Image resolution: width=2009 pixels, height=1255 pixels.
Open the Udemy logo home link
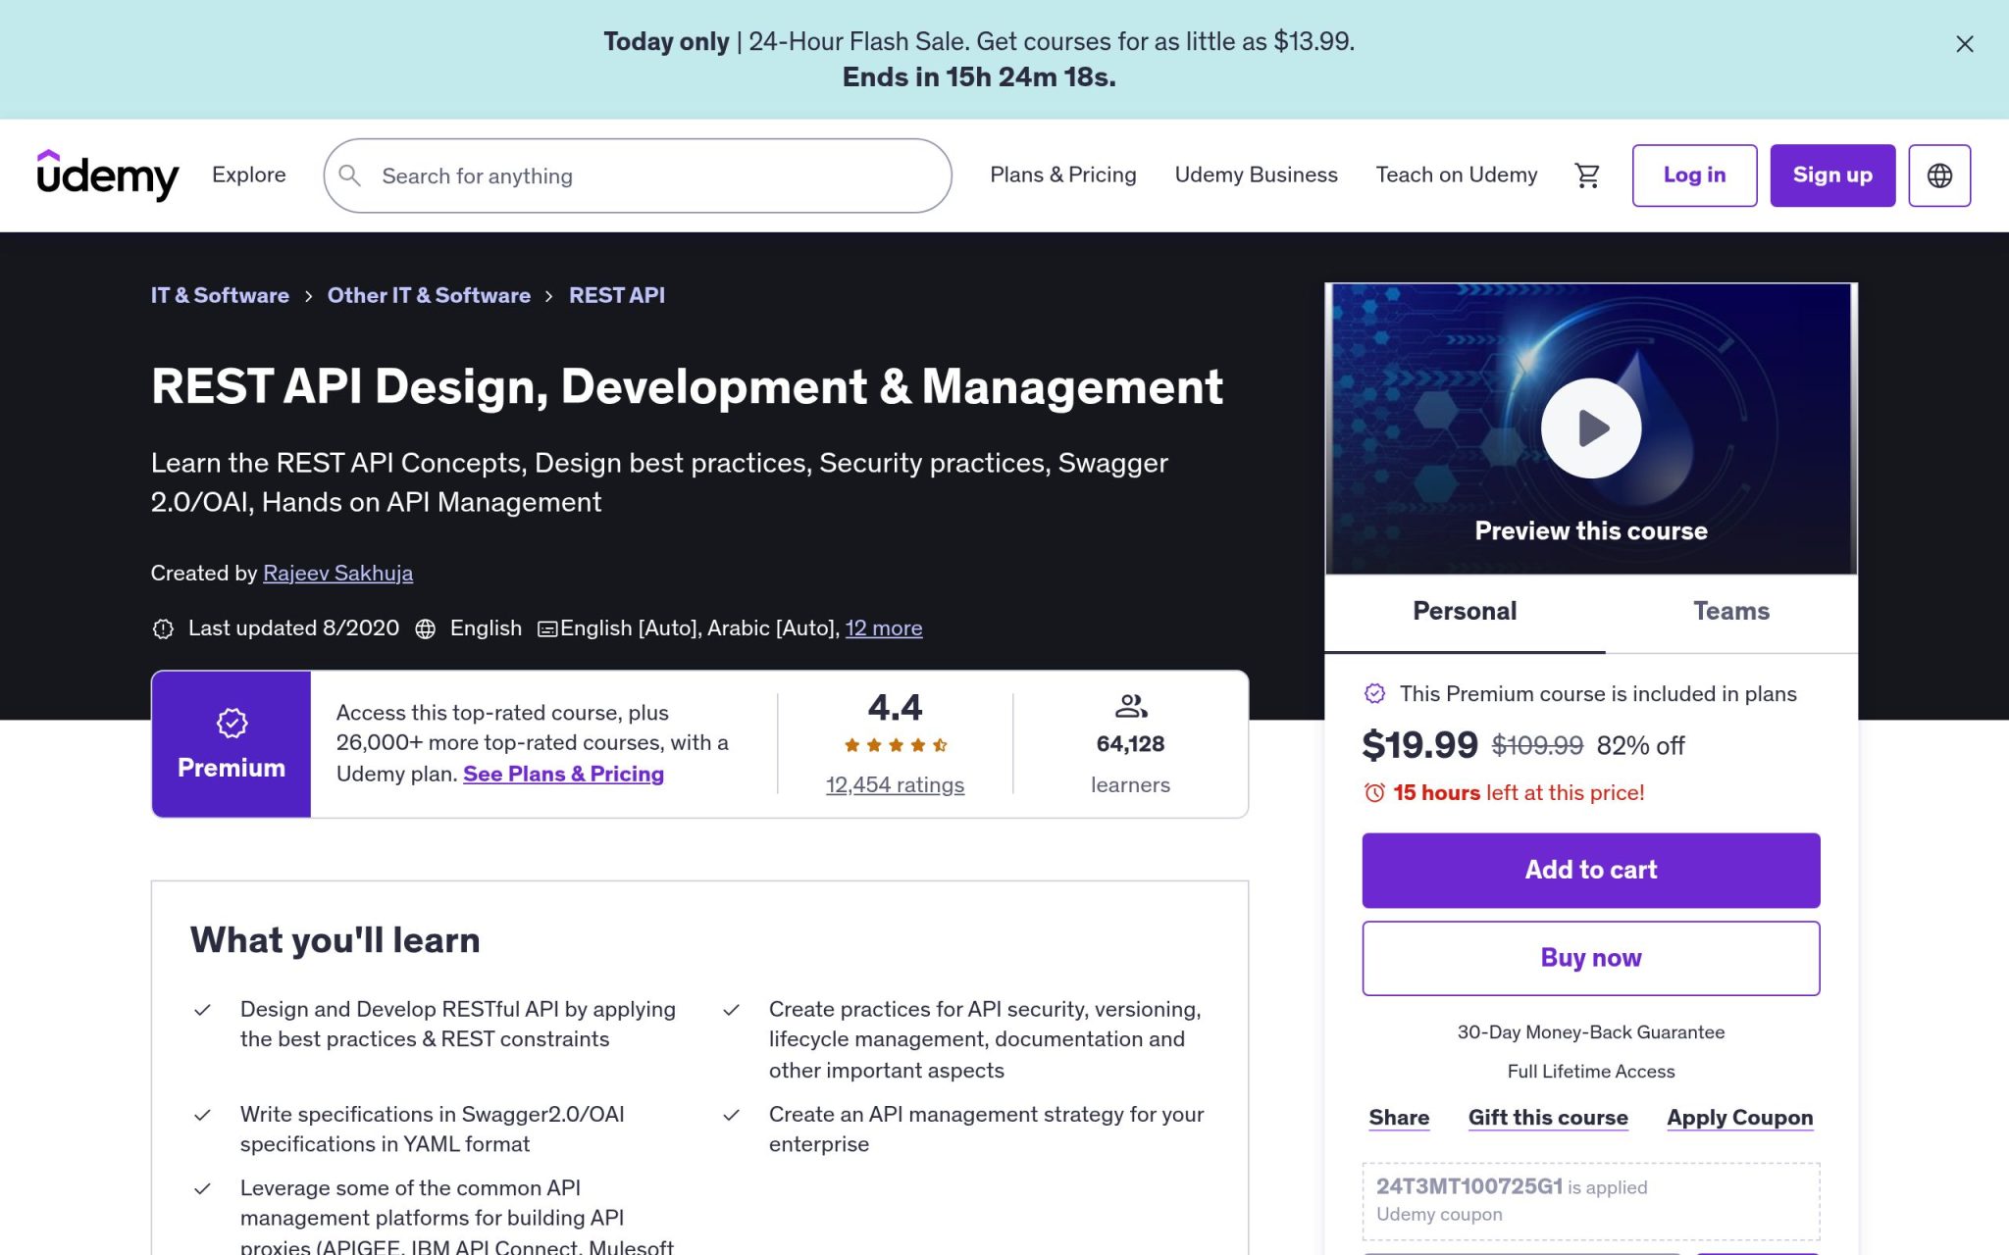click(x=108, y=176)
